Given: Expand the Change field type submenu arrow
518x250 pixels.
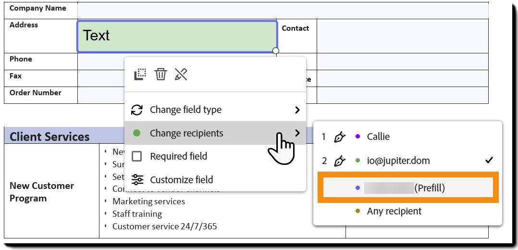Looking at the screenshot, I should tap(297, 110).
